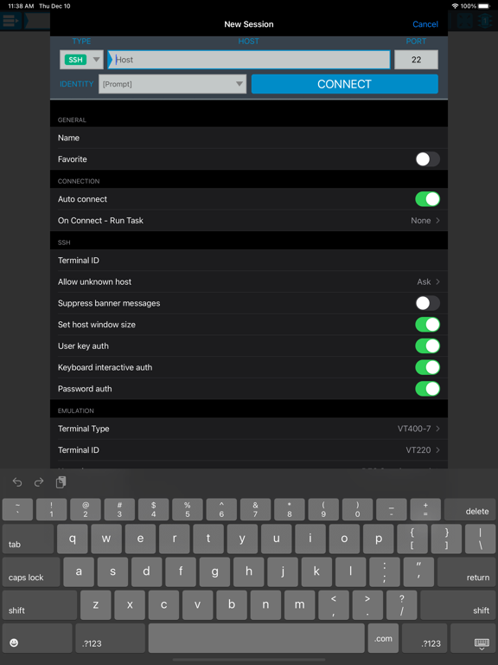Choose Terminal Type VT400-7 row

(249, 429)
